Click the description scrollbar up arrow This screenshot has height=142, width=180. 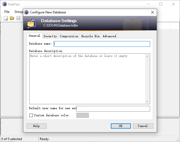click(147, 56)
